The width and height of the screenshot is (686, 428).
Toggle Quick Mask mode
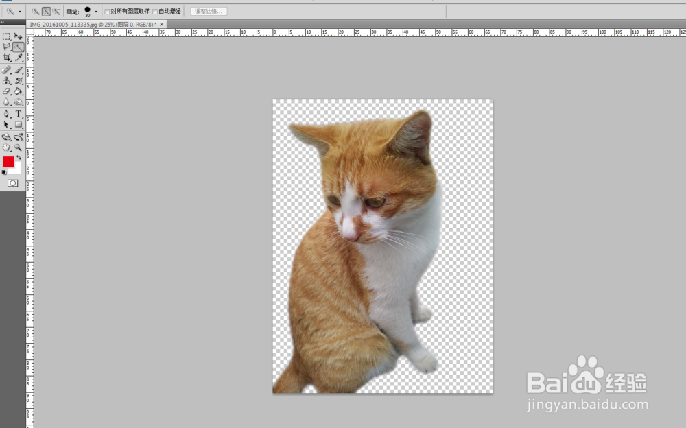pyautogui.click(x=12, y=183)
